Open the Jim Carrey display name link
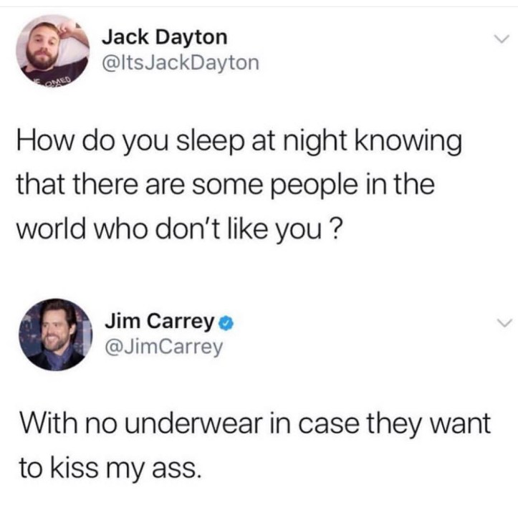The image size is (518, 528). tap(160, 321)
